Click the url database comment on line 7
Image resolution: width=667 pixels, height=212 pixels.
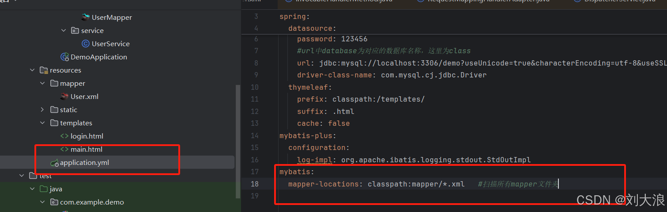[x=384, y=51]
